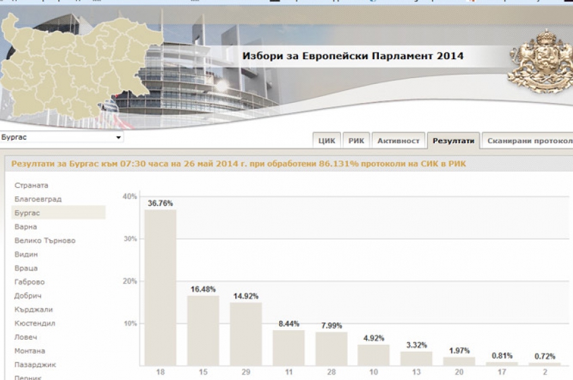Image resolution: width=573 pixels, height=380 pixels.
Task: Switch to the ЦИК tab
Action: pyautogui.click(x=327, y=141)
